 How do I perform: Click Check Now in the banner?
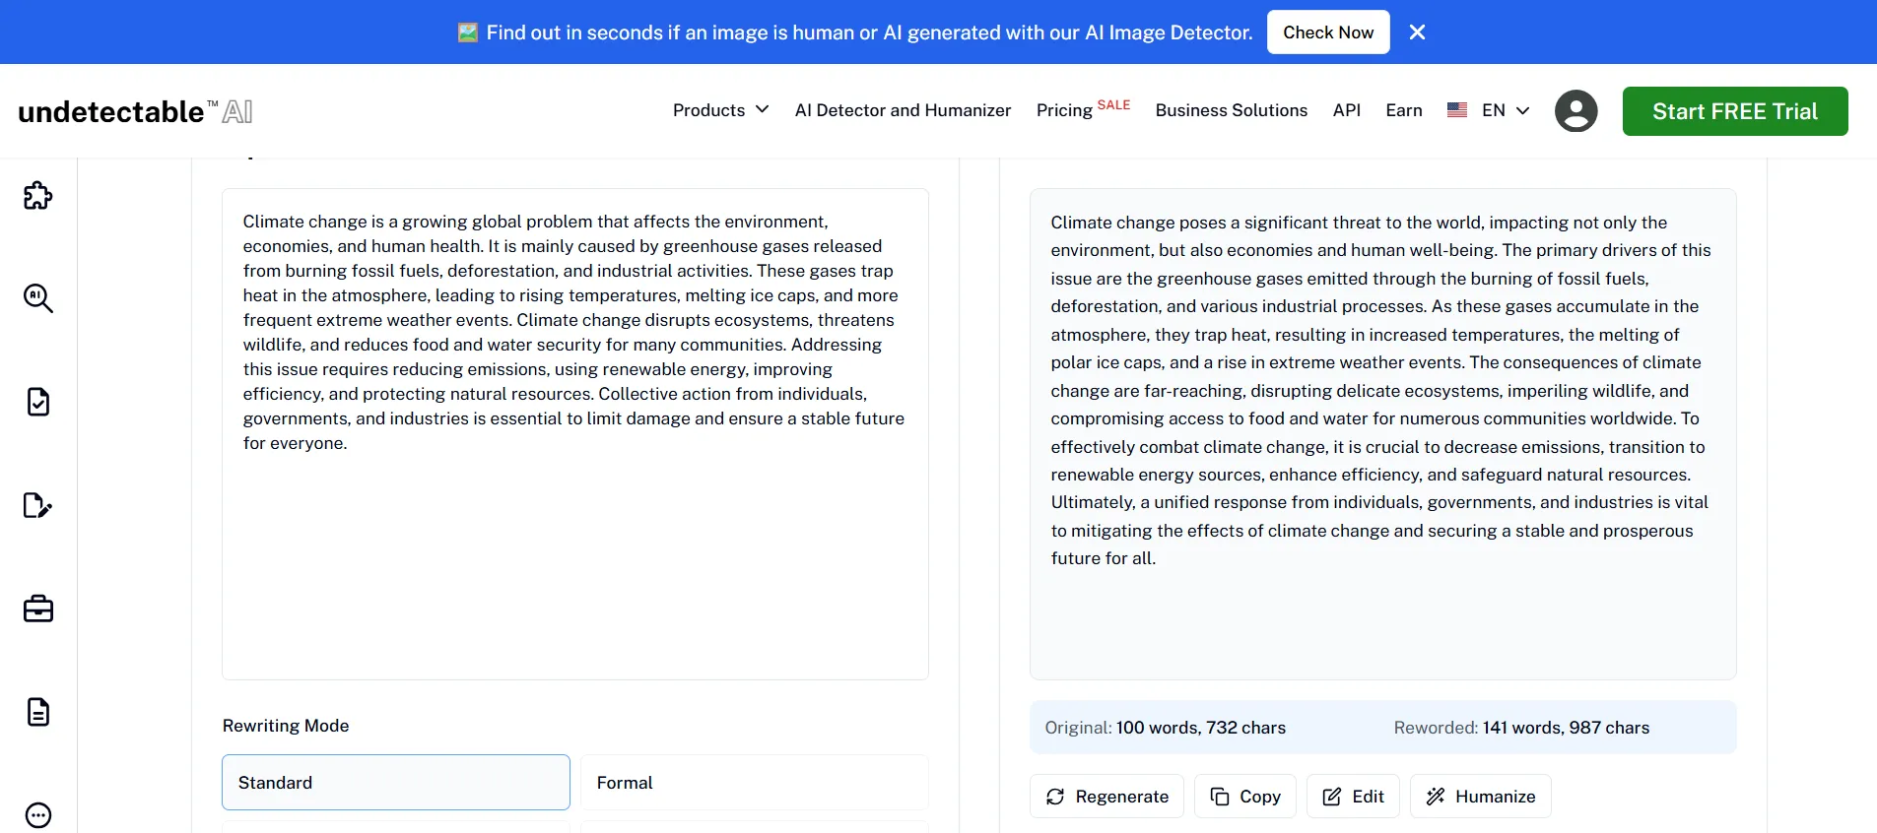(x=1327, y=32)
